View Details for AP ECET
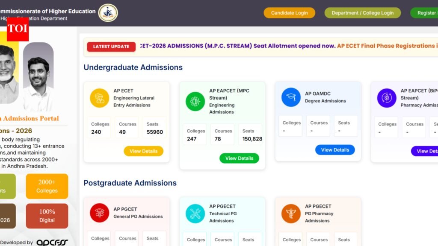Viewport: 438px width, 246px height. [x=144, y=151]
